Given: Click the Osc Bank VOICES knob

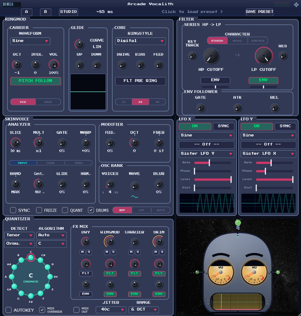Looking at the screenshot, I should pos(110,184).
